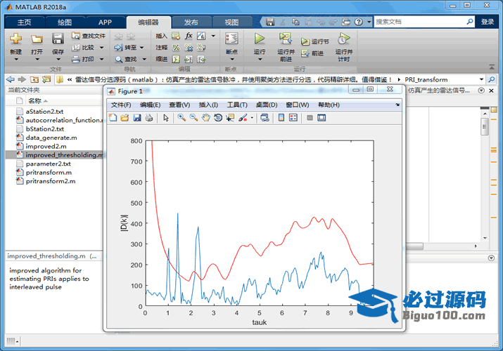The width and height of the screenshot is (503, 351).
Task: Open brush color dropdown arrow
Action: 252,118
